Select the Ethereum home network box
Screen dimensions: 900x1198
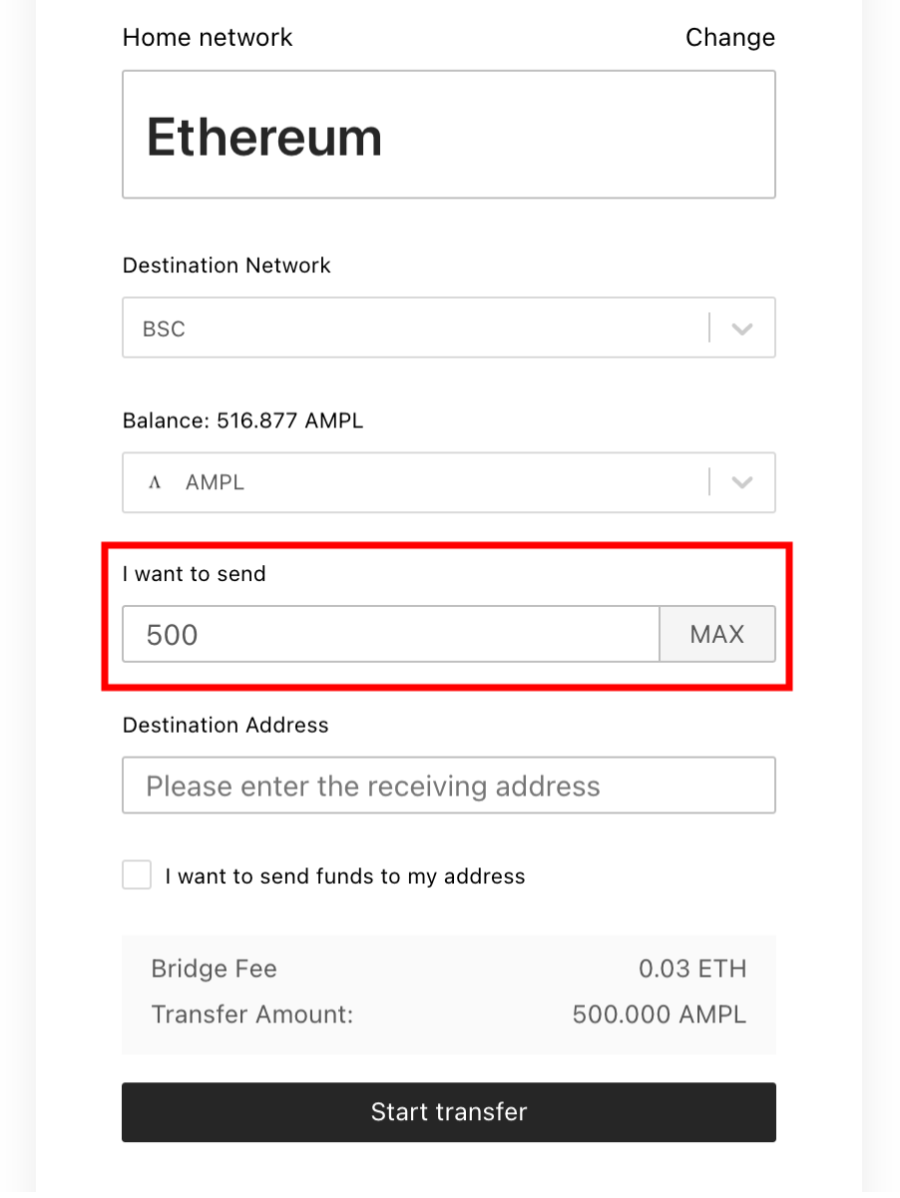coord(449,135)
